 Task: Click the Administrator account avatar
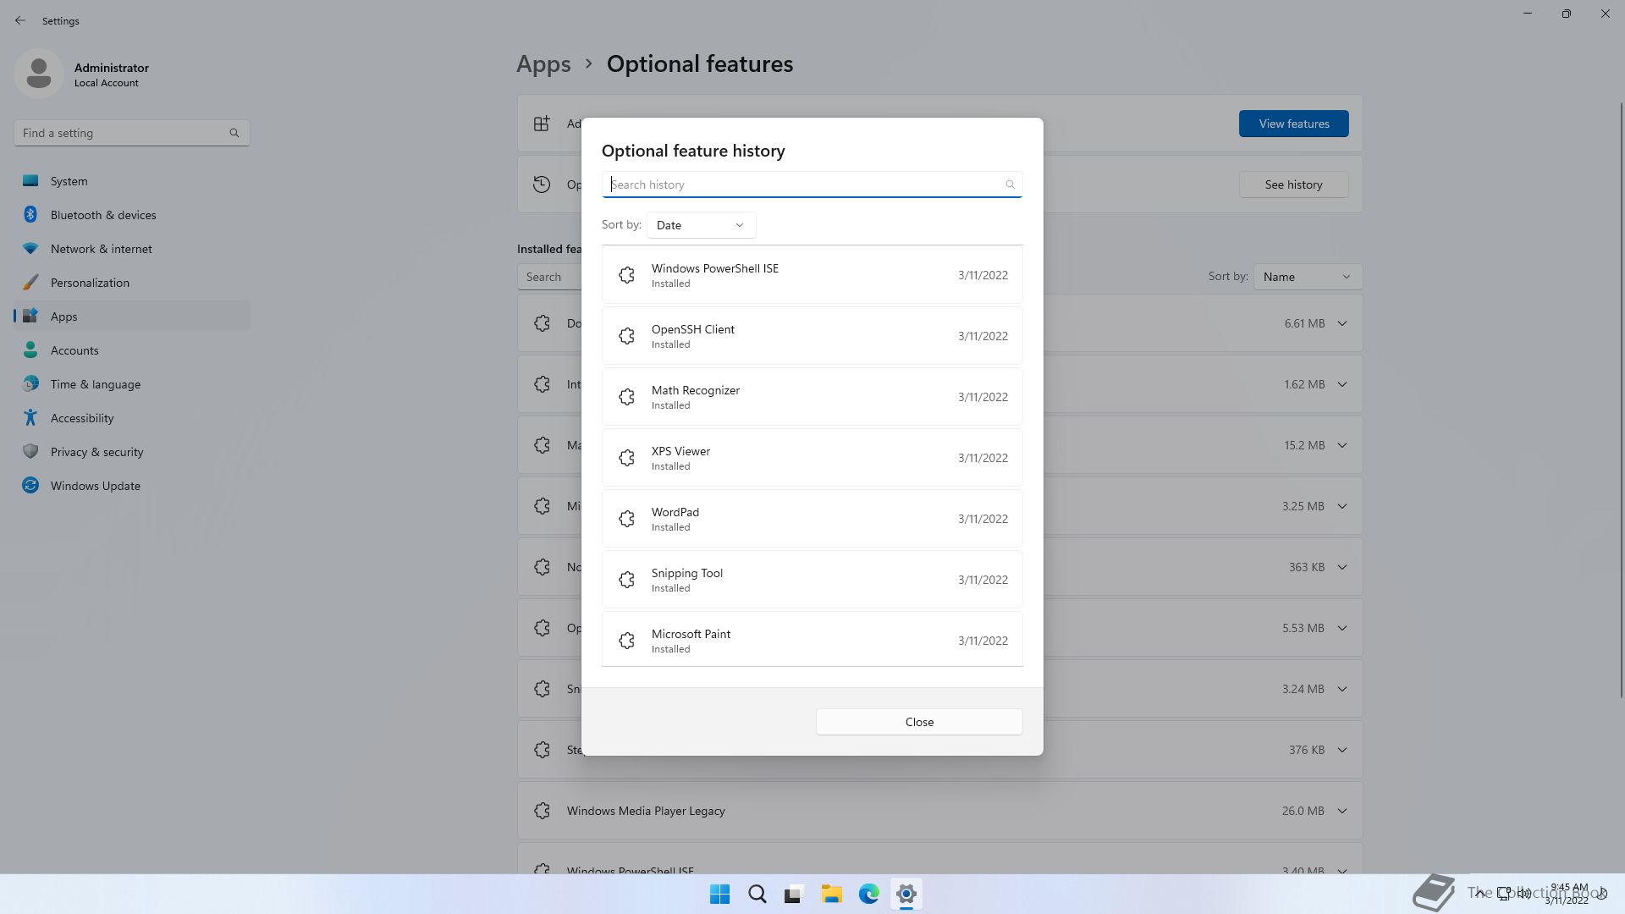(39, 74)
